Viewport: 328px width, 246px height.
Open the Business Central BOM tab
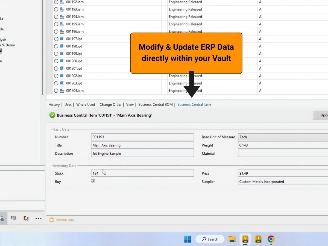[156, 104]
